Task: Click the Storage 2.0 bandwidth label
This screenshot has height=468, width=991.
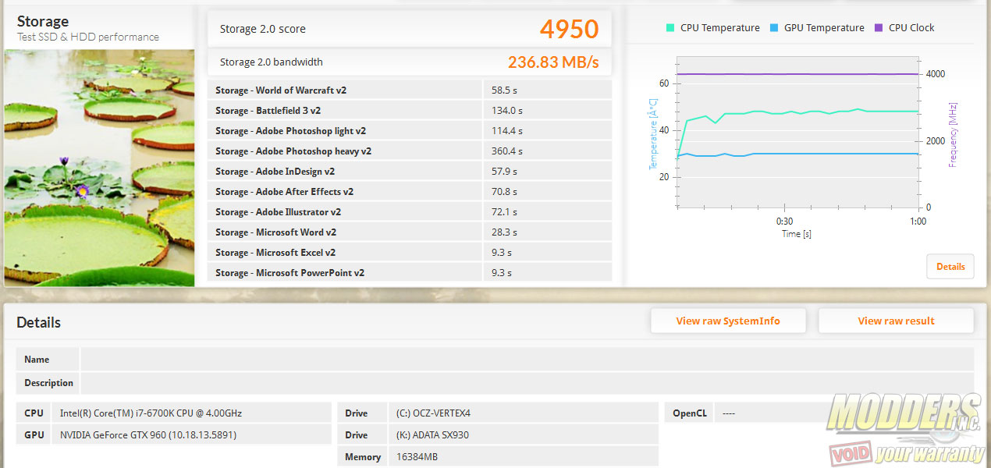Action: click(x=272, y=62)
